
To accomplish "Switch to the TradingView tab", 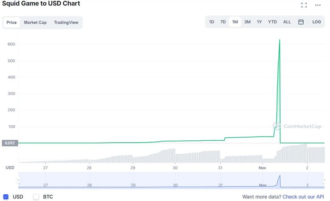I will tap(66, 22).
